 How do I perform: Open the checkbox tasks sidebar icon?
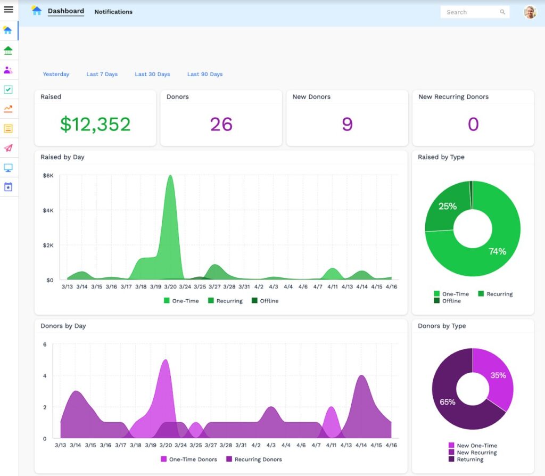[8, 89]
